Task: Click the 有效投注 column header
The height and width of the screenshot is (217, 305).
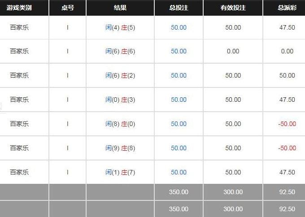Action: [233, 8]
